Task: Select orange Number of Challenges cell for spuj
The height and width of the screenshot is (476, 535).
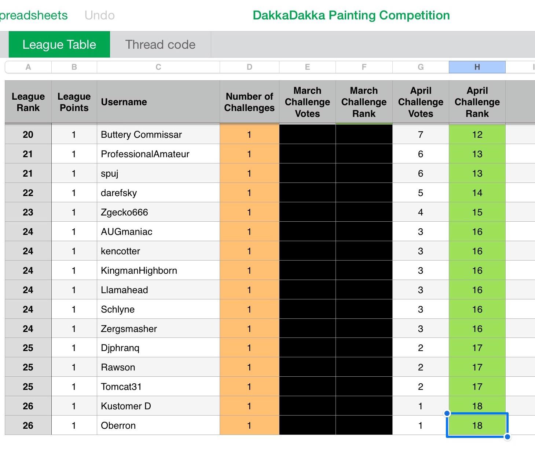Action: (x=249, y=173)
